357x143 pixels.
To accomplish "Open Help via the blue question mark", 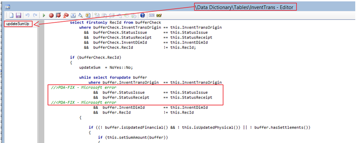I will pyautogui.click(x=142, y=15).
